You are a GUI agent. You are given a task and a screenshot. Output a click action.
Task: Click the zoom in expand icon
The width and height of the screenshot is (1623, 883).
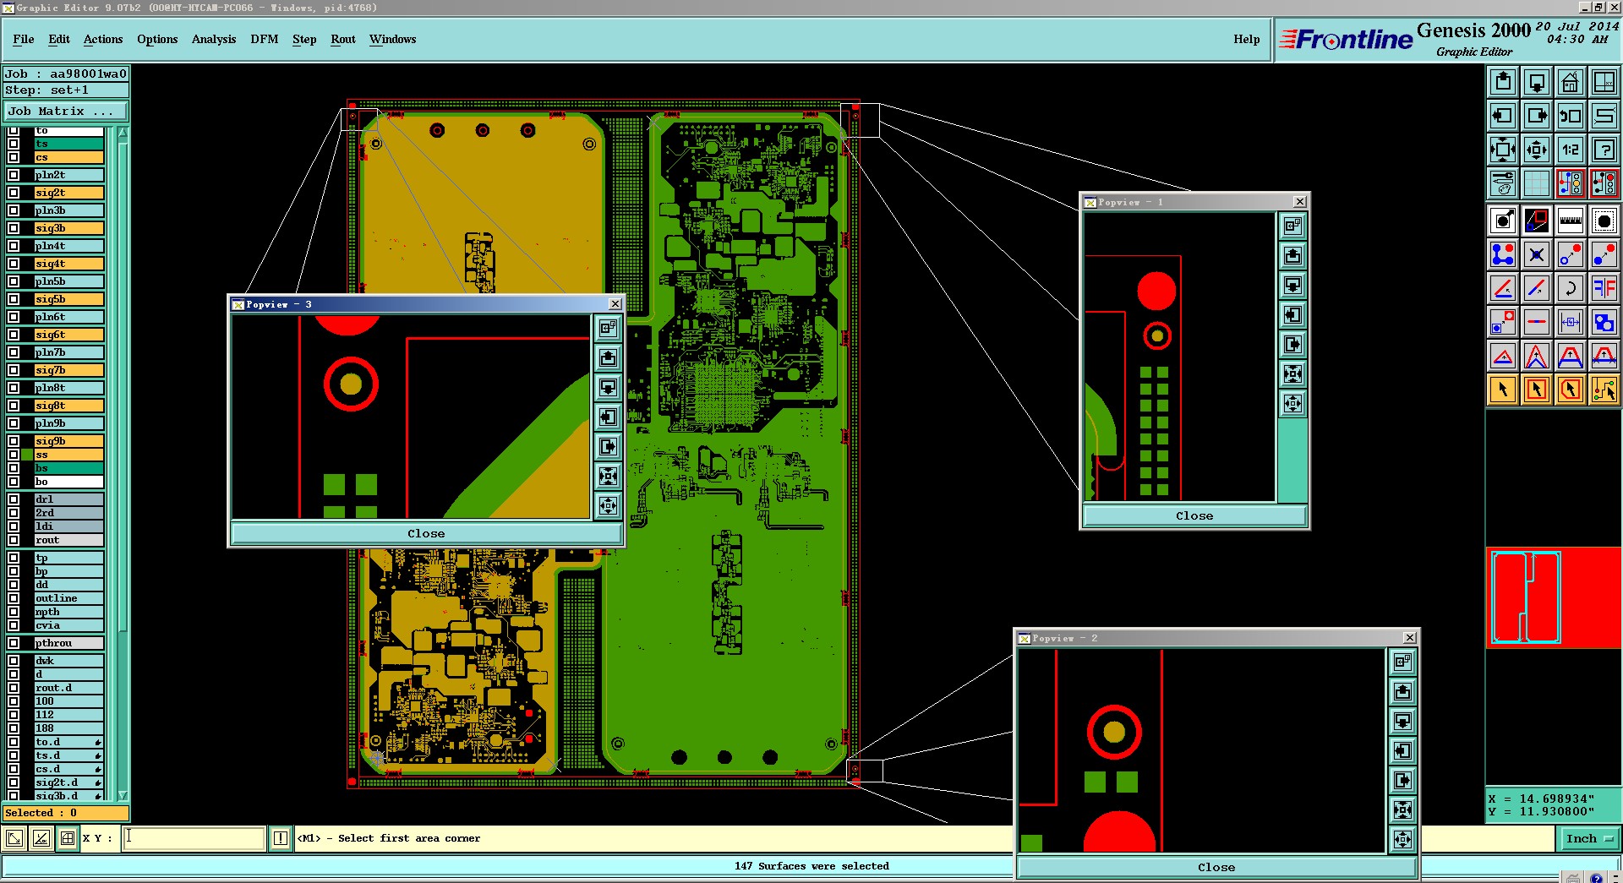coord(1503,150)
